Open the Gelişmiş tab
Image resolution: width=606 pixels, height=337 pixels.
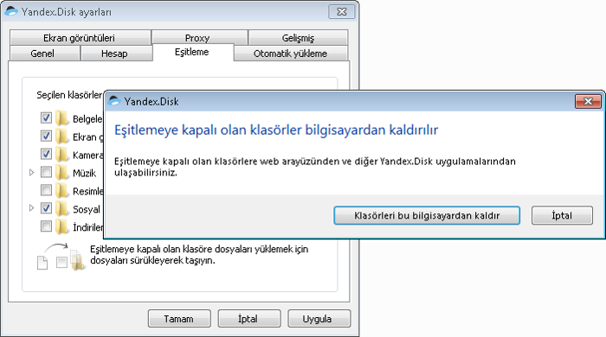coord(298,38)
